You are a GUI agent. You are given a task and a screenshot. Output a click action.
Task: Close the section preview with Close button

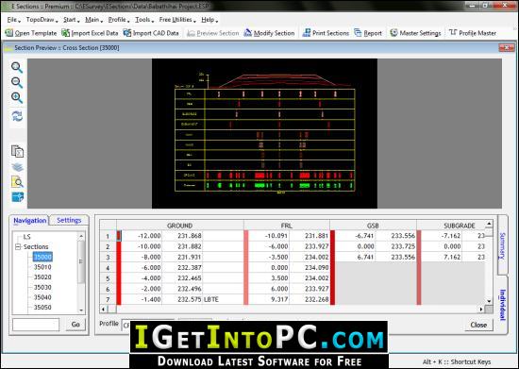coord(478,325)
